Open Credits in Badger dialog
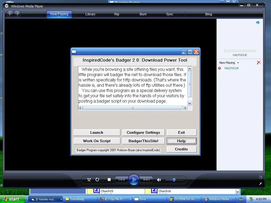271x203 pixels. [x=182, y=149]
